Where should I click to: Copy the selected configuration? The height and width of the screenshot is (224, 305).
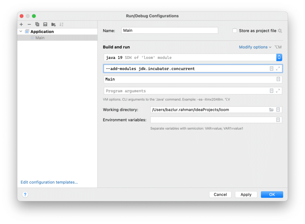37,24
